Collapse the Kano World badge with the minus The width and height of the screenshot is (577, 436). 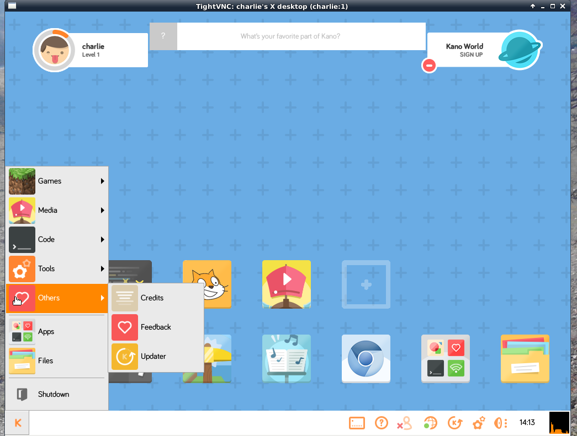429,65
